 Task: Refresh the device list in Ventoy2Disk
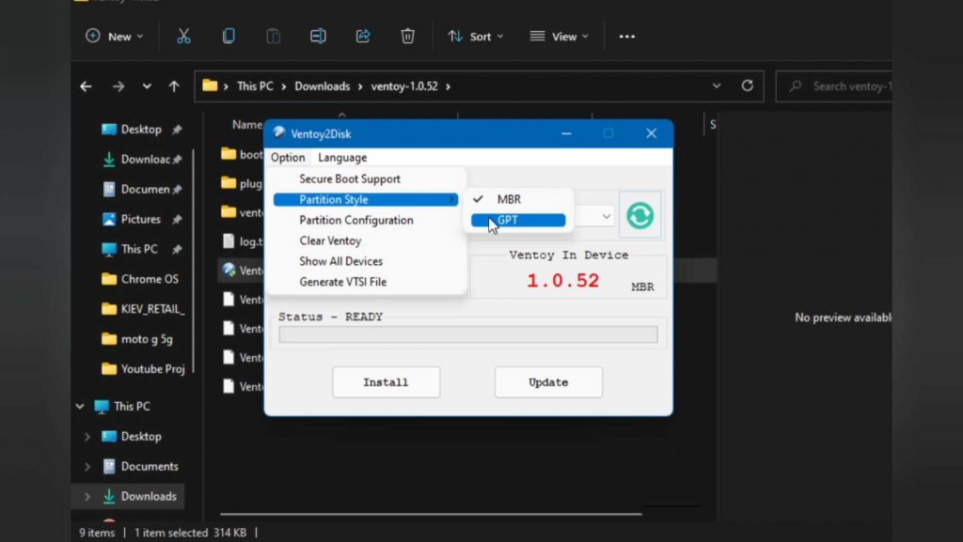tap(639, 215)
